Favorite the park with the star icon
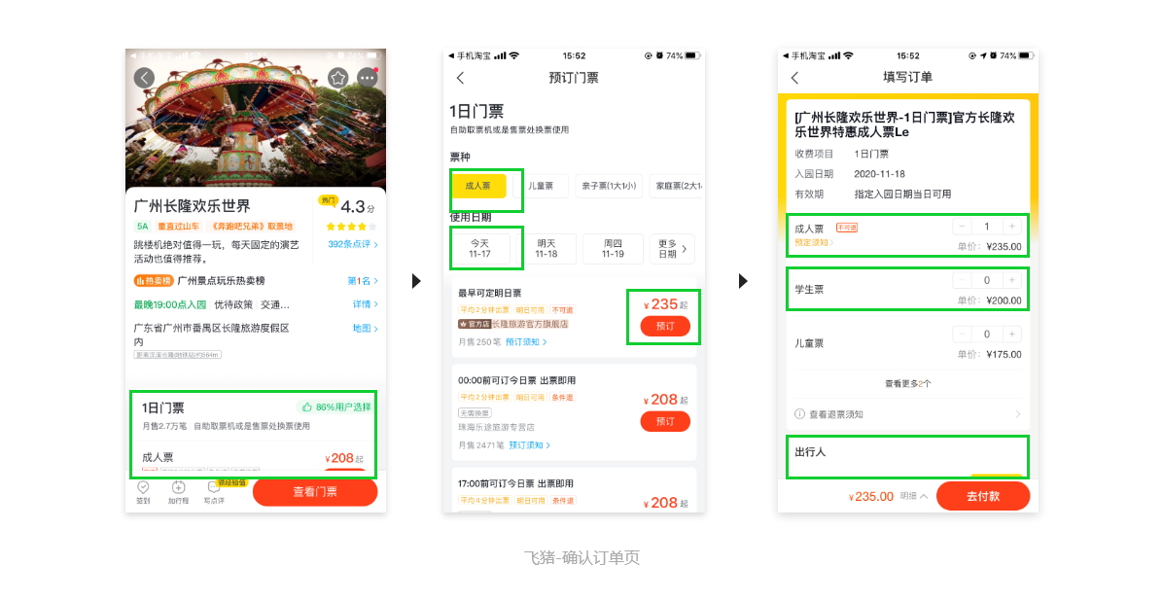The width and height of the screenshot is (1163, 601). [x=338, y=78]
